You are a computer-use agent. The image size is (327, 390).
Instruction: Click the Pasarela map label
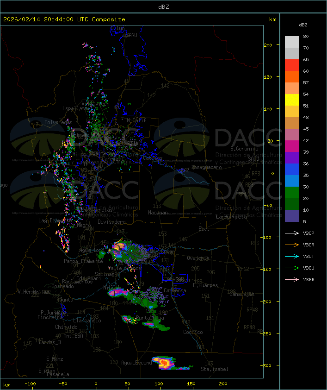click(x=58, y=374)
